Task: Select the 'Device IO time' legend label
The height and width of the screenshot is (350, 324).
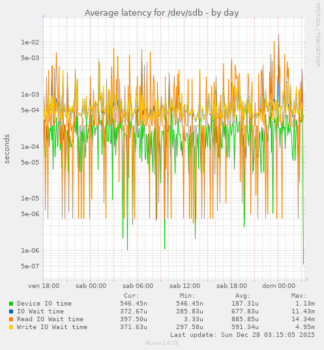Action: pos(44,304)
